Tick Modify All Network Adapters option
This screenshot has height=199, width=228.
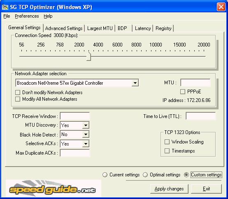coord(18,99)
